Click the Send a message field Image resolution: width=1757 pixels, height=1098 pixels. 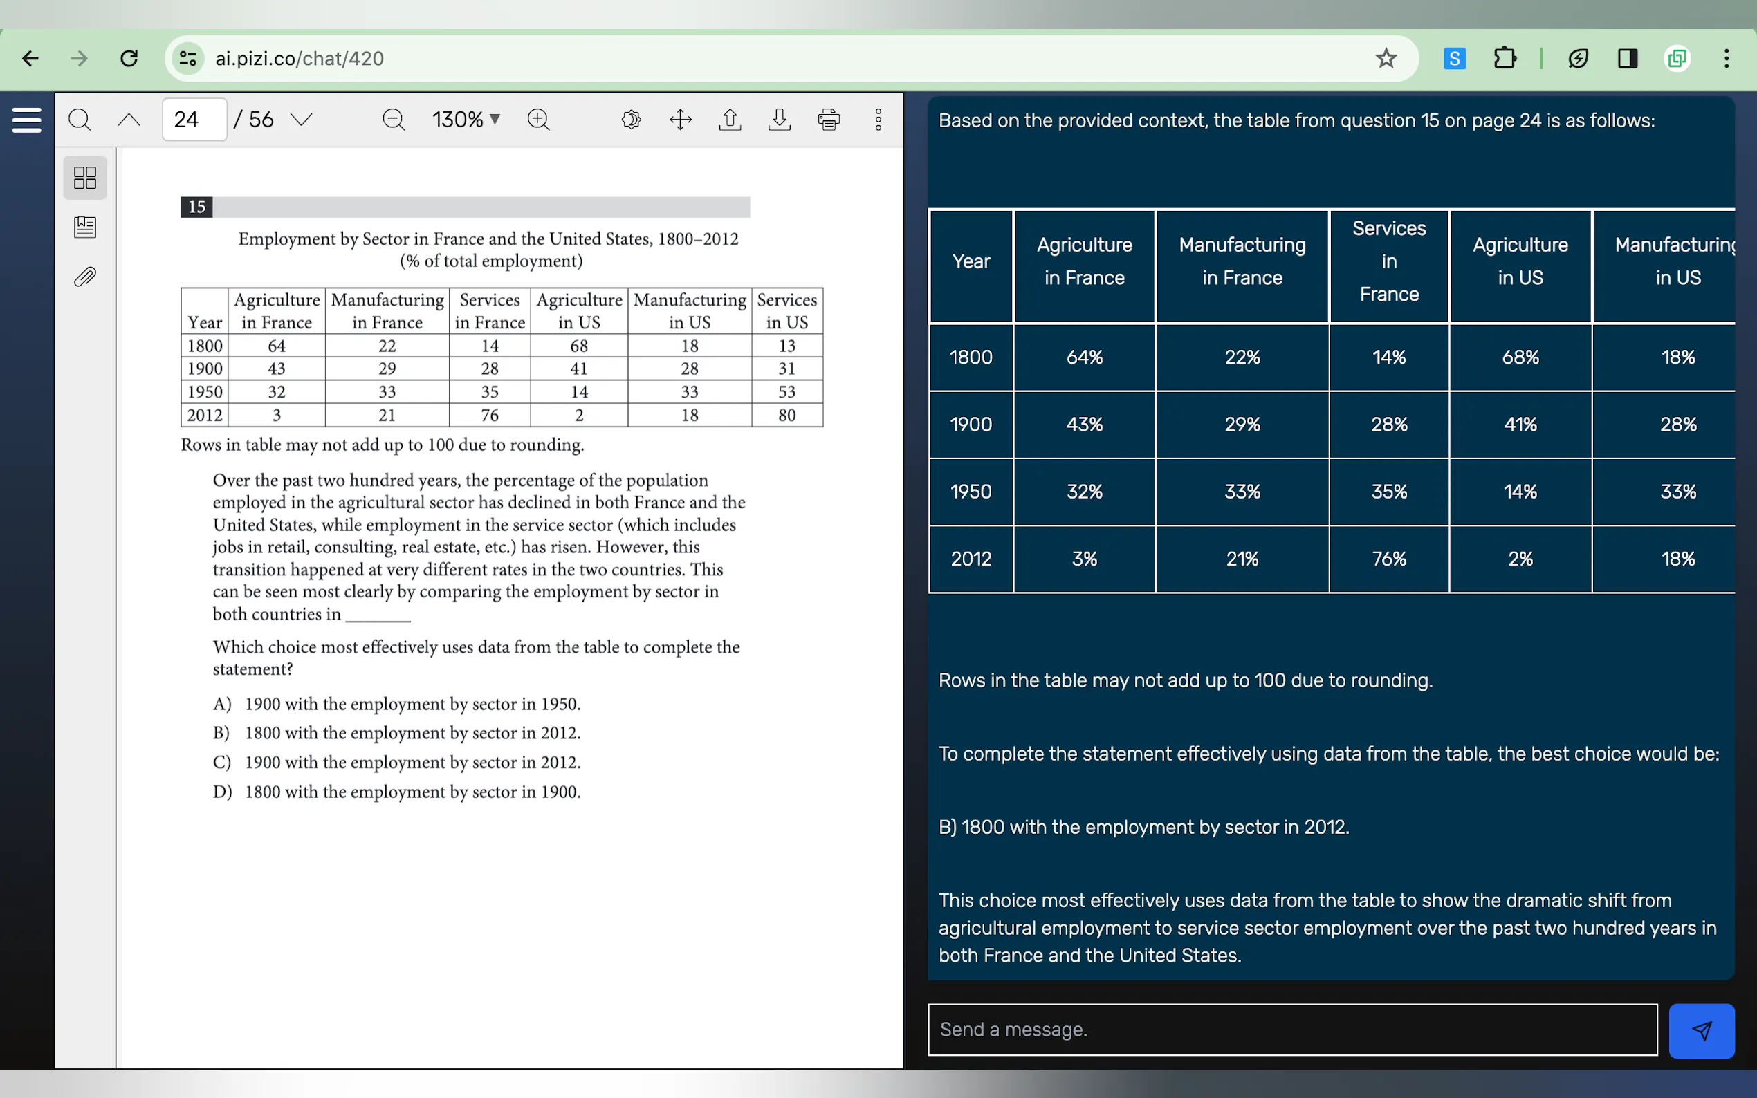pos(1291,1029)
